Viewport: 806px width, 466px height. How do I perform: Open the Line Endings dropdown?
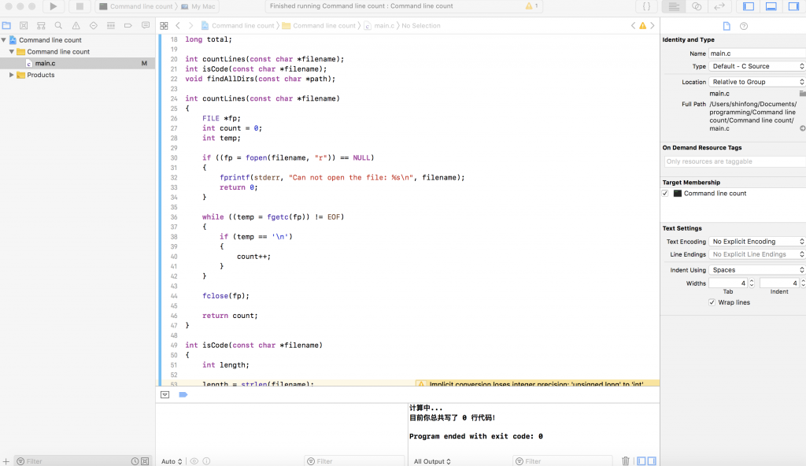(756, 254)
